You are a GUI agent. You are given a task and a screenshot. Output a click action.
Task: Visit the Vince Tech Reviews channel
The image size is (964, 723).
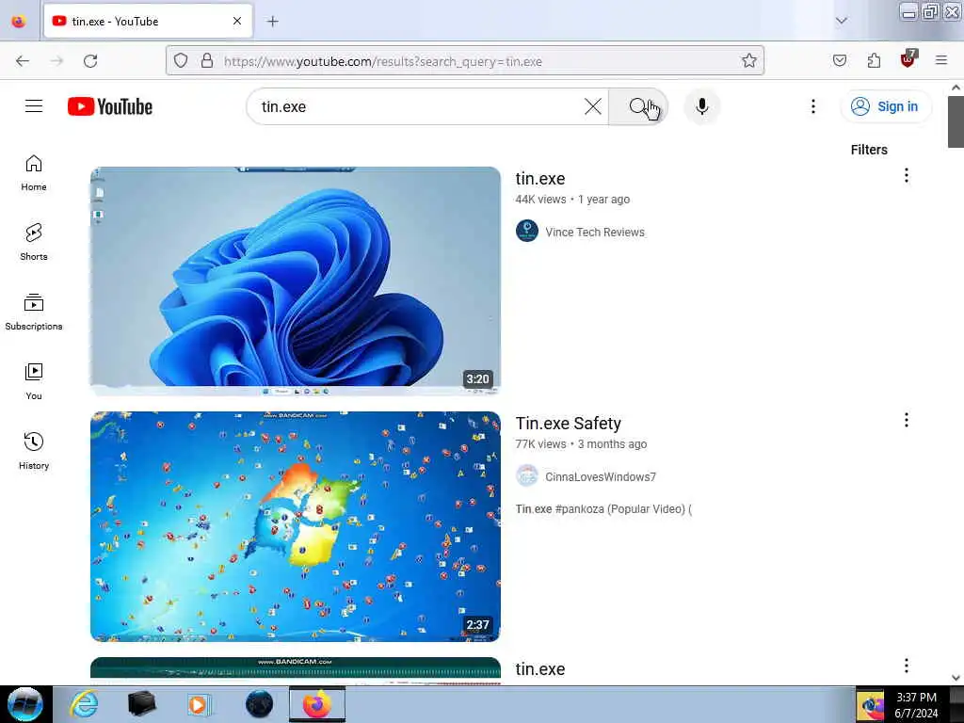(595, 232)
